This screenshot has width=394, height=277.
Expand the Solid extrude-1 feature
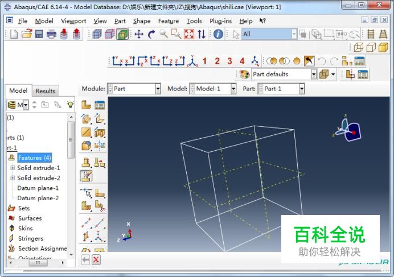coord(13,168)
